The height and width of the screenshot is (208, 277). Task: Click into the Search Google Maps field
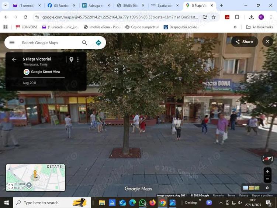tap(51, 42)
